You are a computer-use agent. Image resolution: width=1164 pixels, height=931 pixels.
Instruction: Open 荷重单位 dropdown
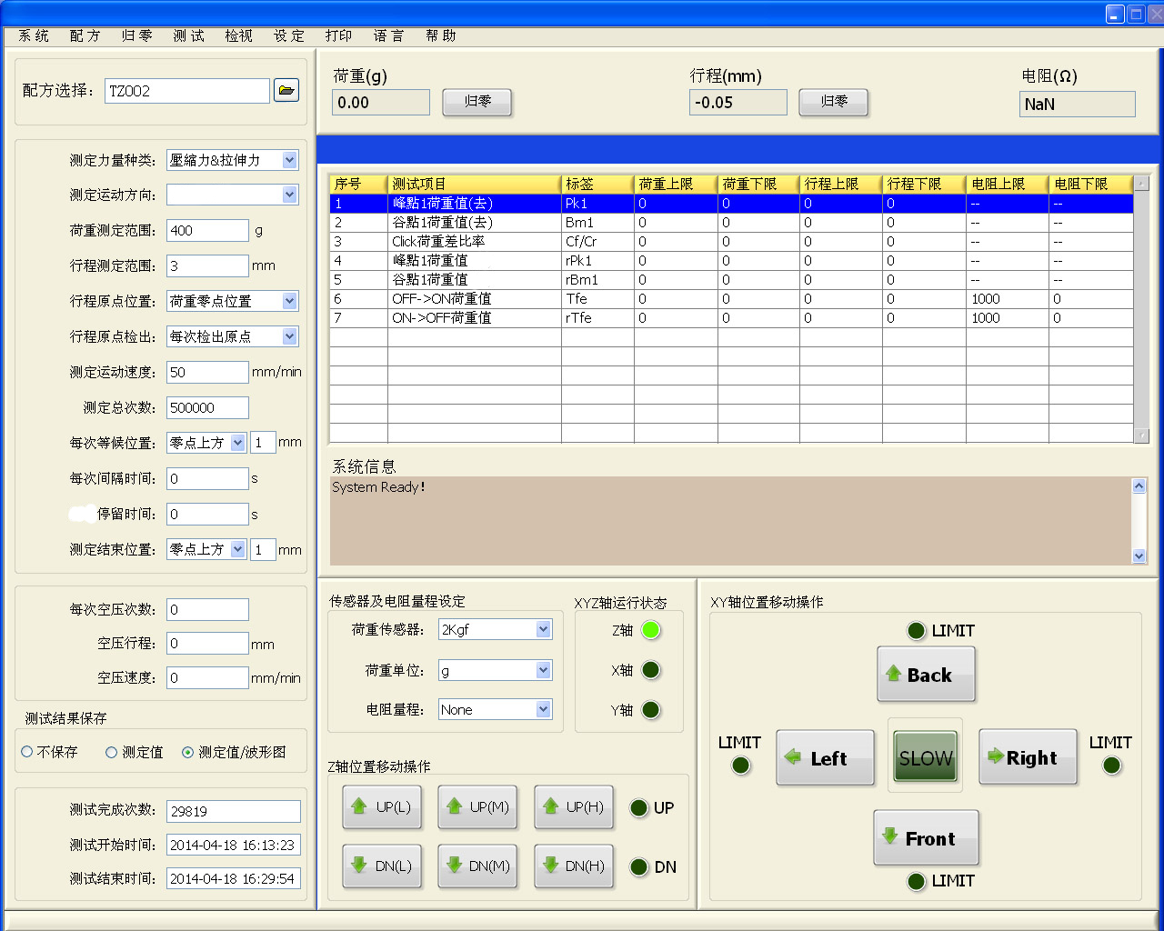pos(543,670)
